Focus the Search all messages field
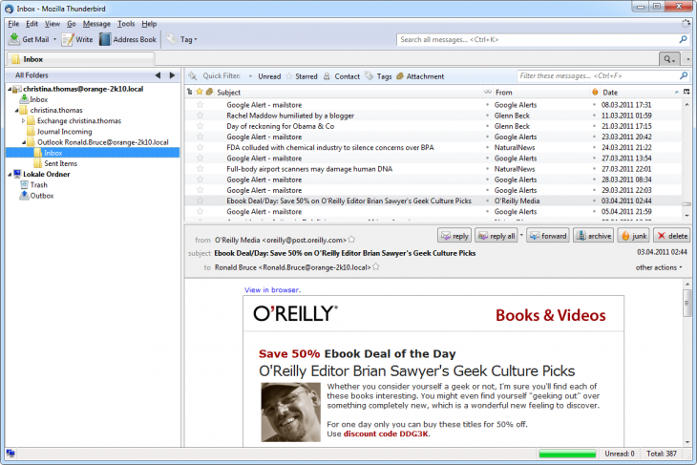The height and width of the screenshot is (465, 697). point(537,39)
